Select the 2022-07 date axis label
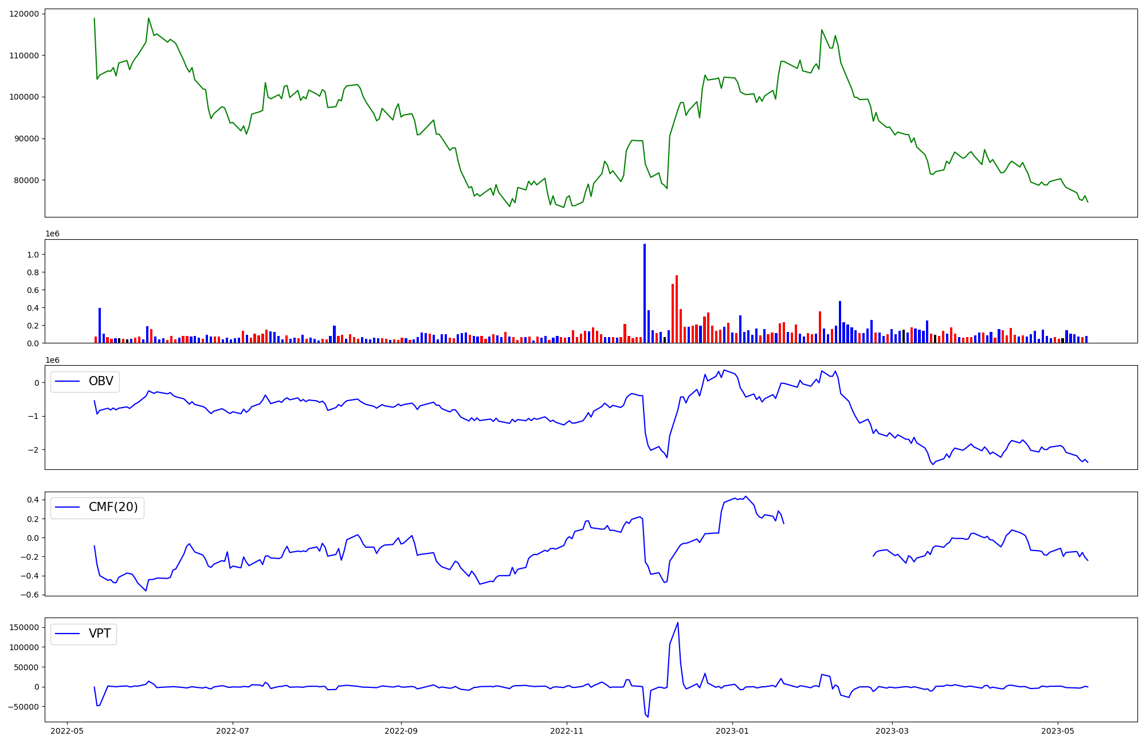Screen dimensions: 1146x744 pos(233,731)
